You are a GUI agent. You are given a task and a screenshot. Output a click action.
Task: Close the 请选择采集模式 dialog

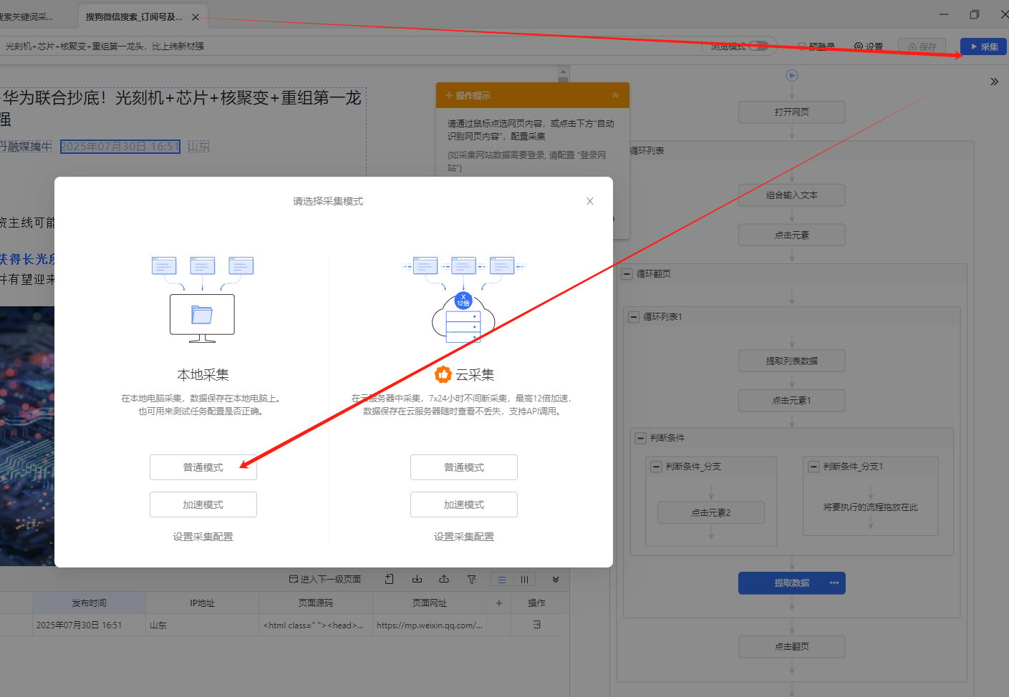coord(590,201)
